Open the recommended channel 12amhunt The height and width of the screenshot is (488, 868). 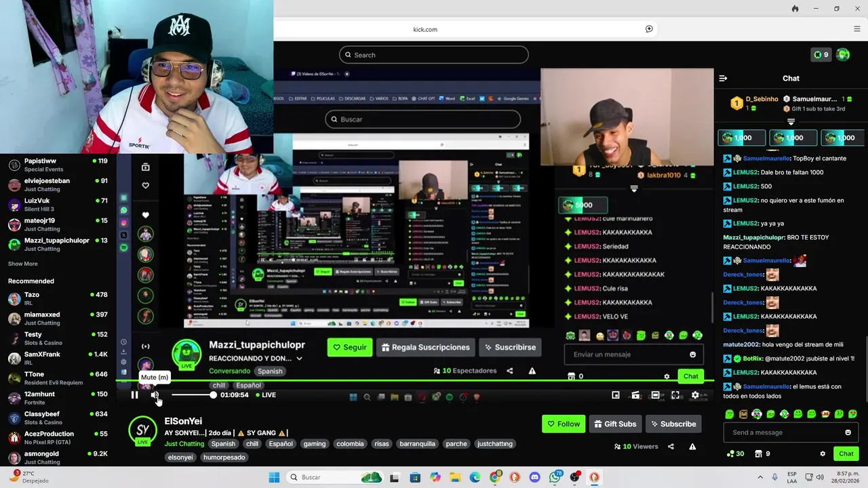click(x=58, y=398)
